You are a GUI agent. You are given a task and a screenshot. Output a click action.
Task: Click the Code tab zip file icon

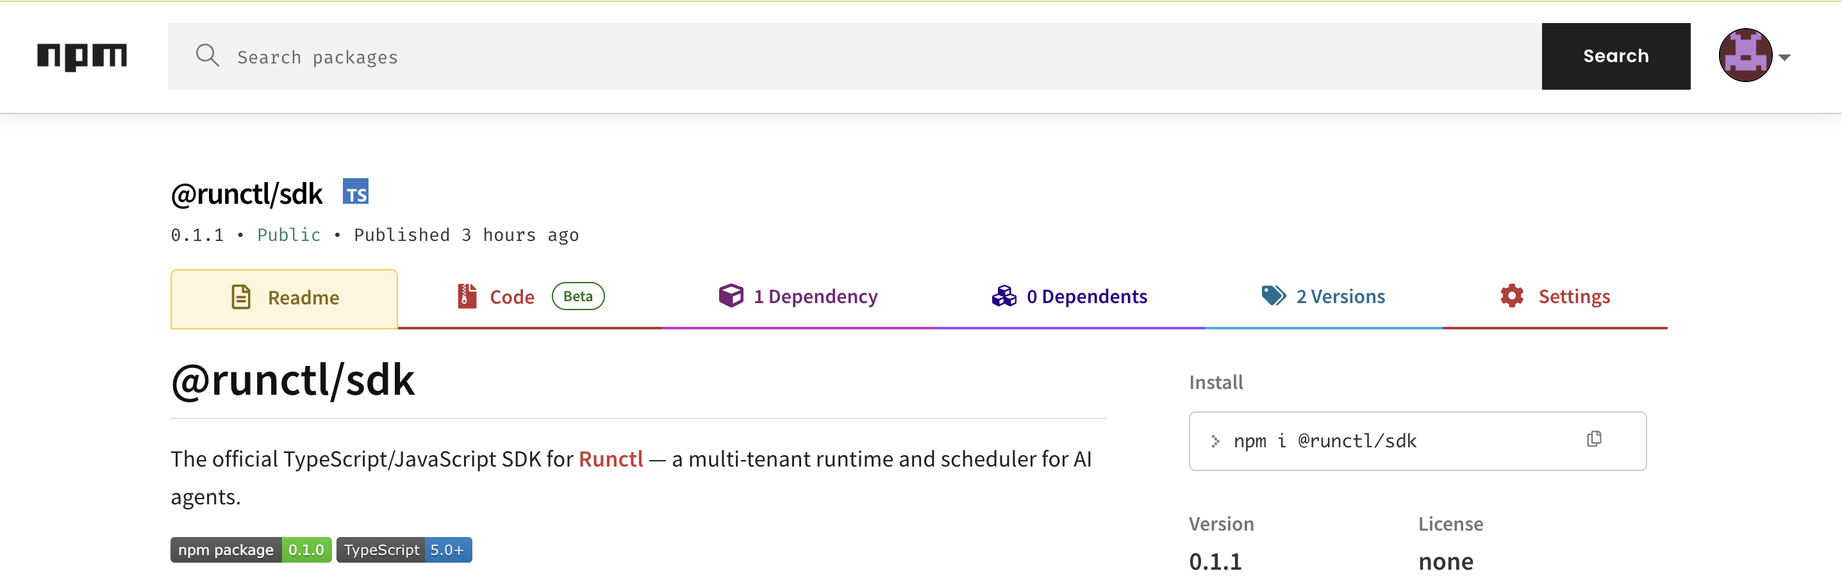[x=467, y=296]
